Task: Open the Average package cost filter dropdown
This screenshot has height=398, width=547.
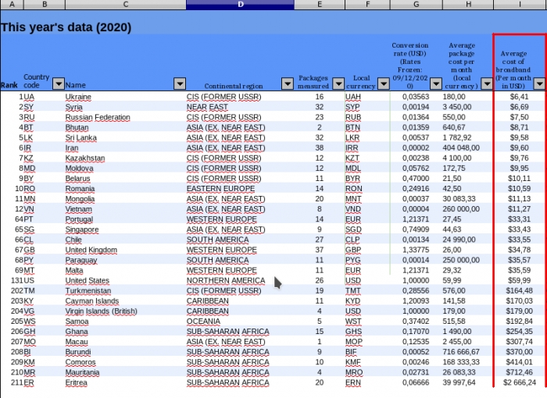Action: click(x=487, y=84)
